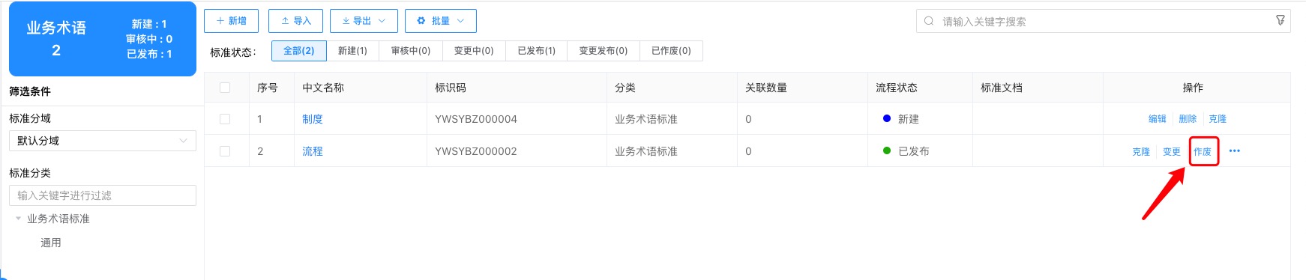The image size is (1306, 280).
Task: Select 通用 in the category tree
Action: pos(51,243)
